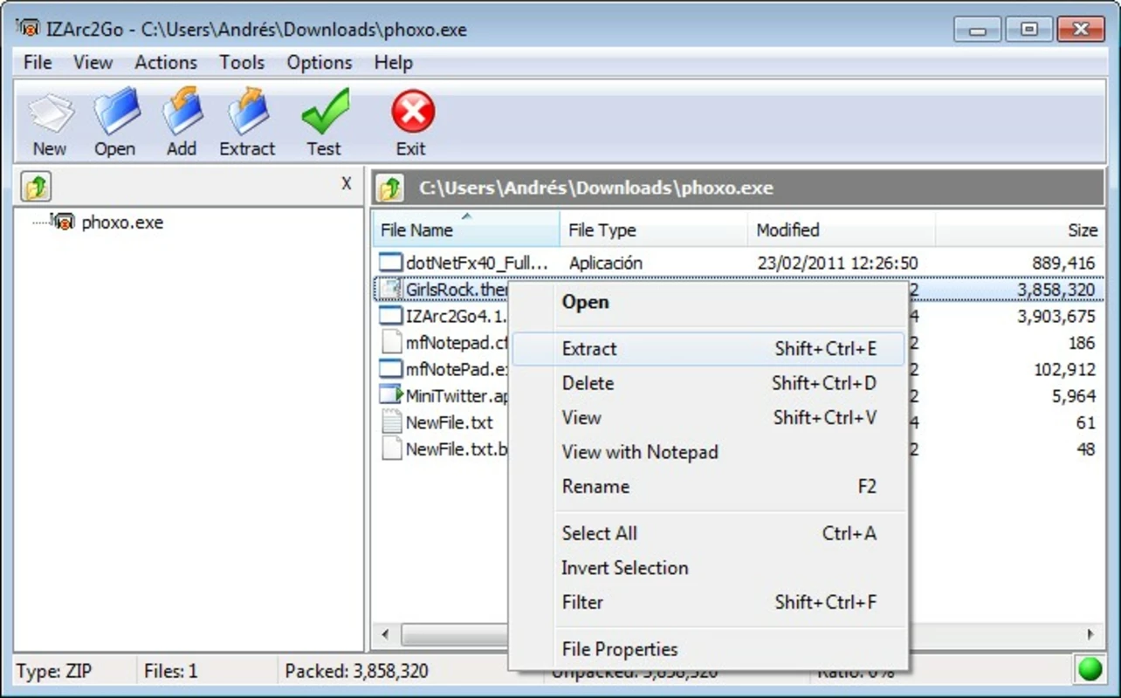Open the Options menu

pos(320,63)
